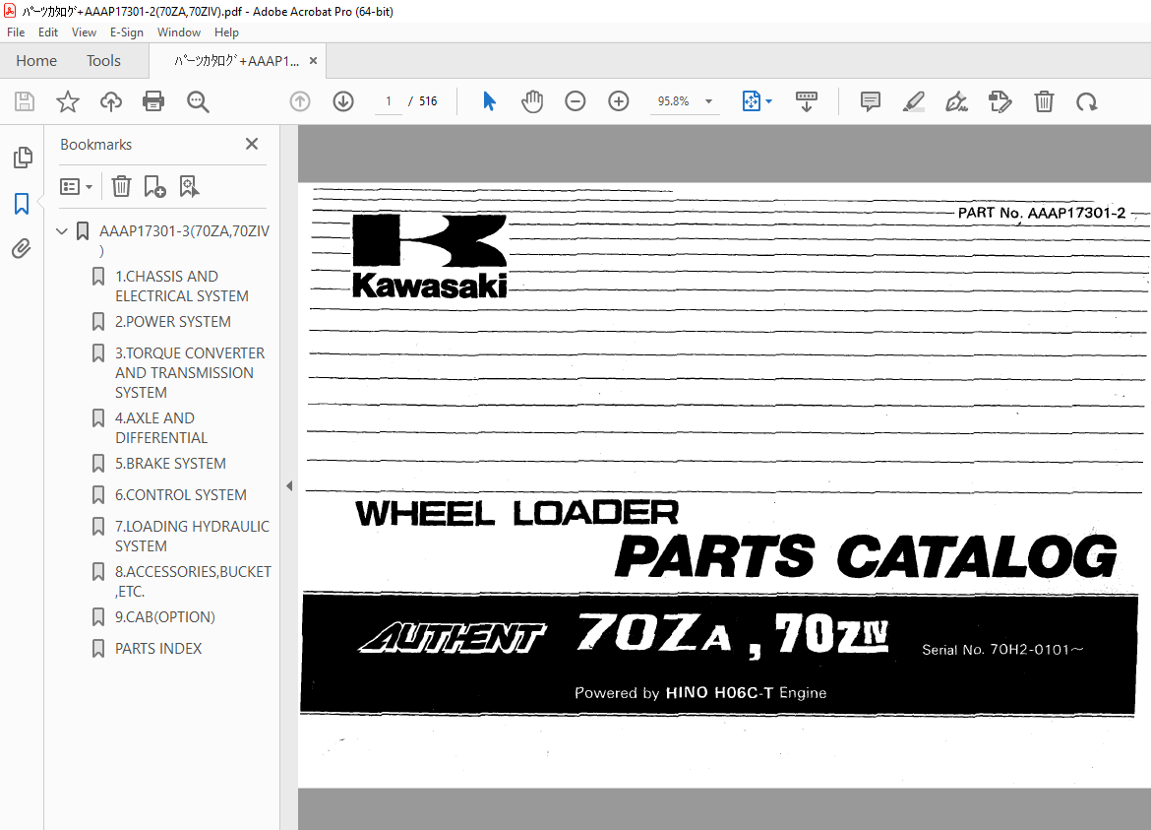The width and height of the screenshot is (1151, 830).
Task: Open the Attachments paperclip panel
Action: (22, 249)
